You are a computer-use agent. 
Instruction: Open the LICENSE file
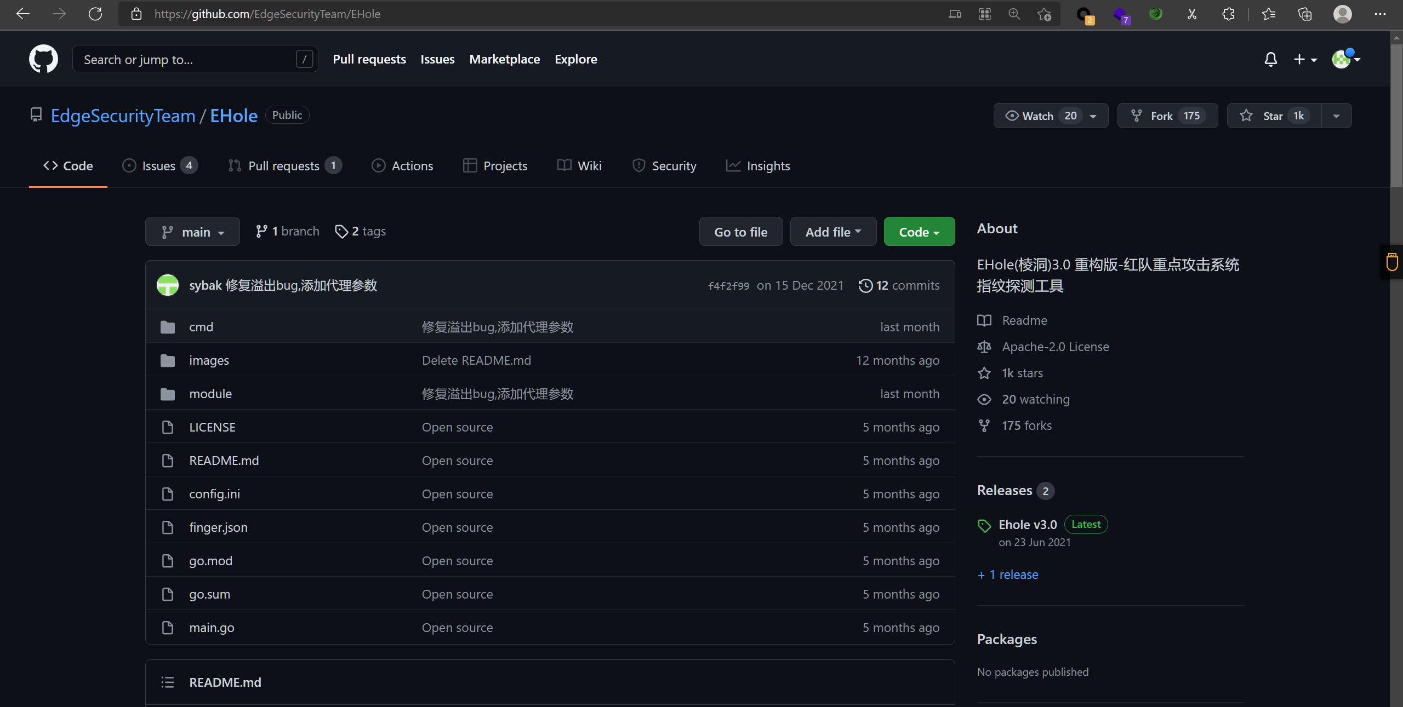[212, 427]
